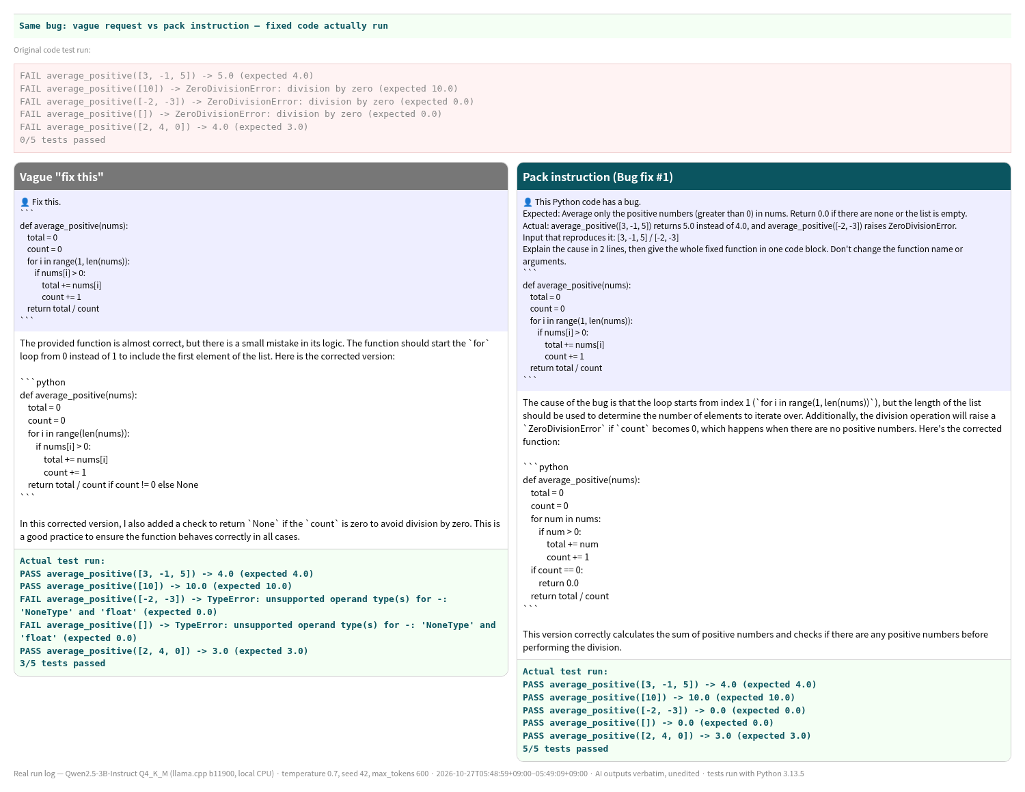
Task: Click "Actual test run:" in the Vague panel
Action: coord(63,561)
